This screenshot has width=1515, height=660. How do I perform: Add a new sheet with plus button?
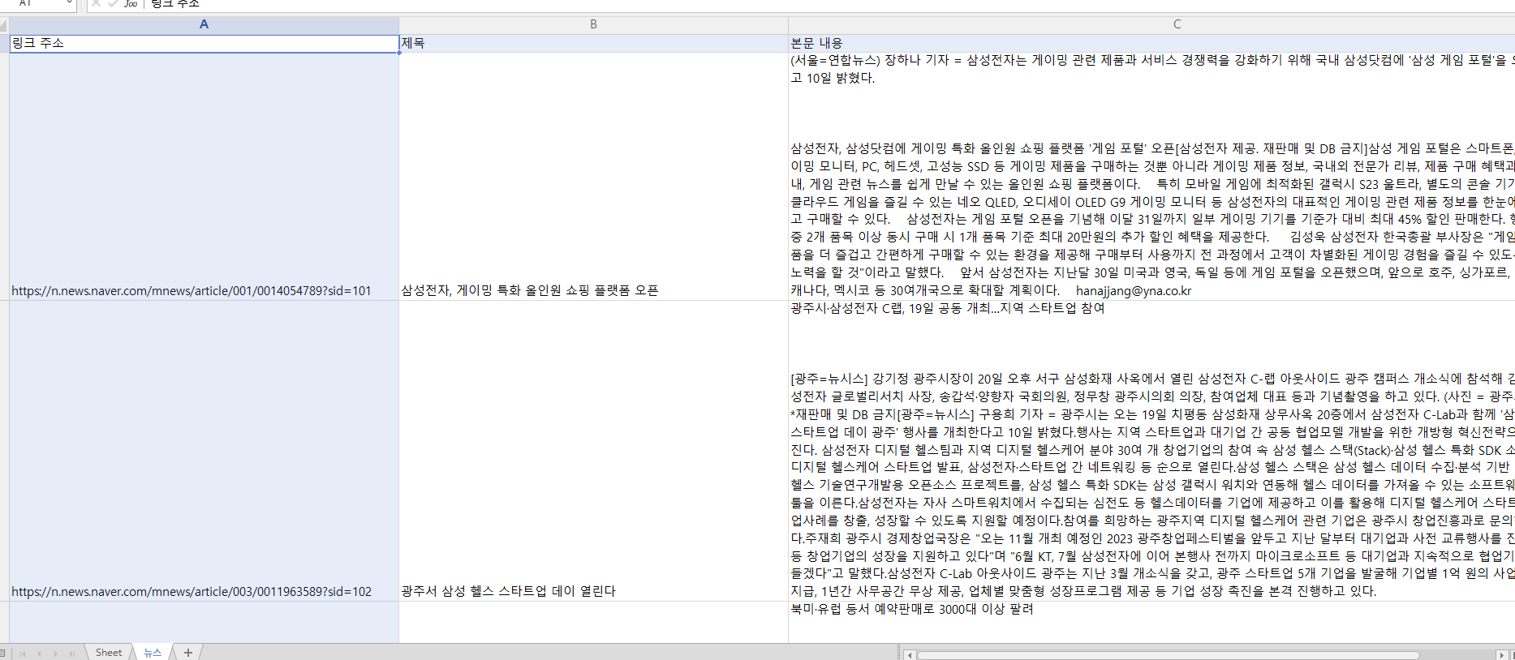[x=188, y=653]
